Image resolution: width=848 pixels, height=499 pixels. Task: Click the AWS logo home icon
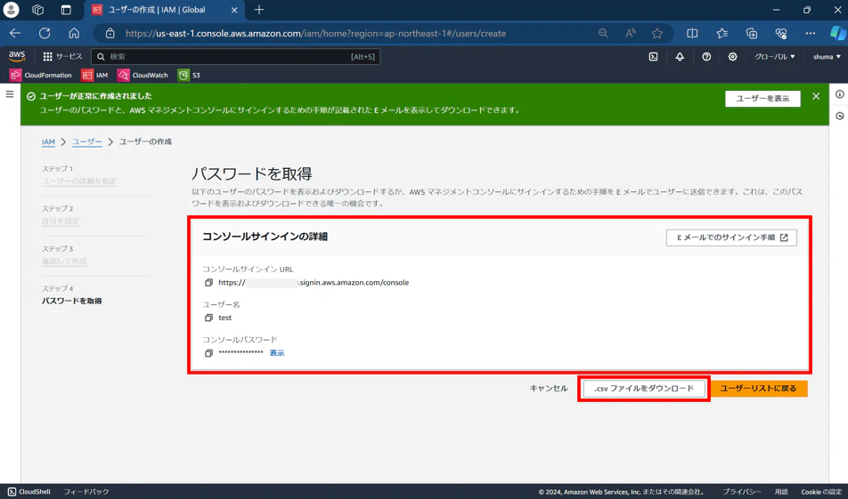coord(17,56)
